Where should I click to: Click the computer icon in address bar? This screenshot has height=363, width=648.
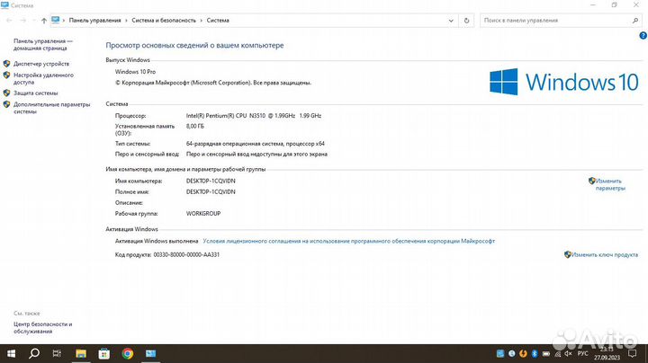[56, 20]
